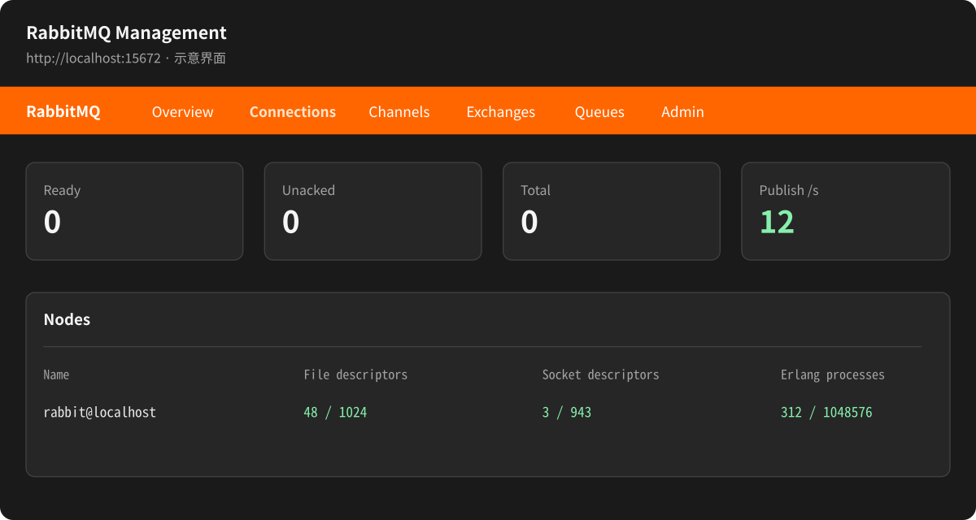
Task: Click the 312 / 1048576 Erlang processes value
Action: click(826, 412)
